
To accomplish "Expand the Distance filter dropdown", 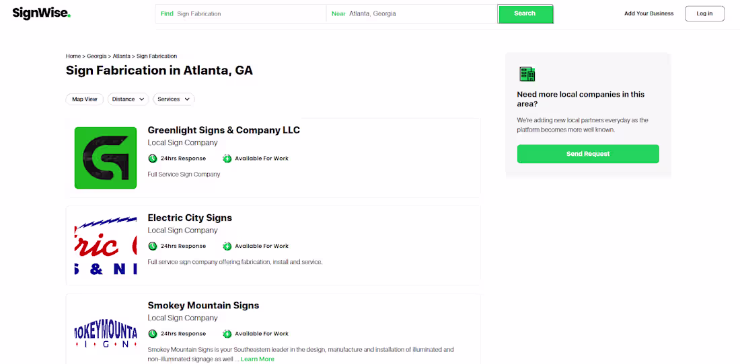I will [x=128, y=99].
